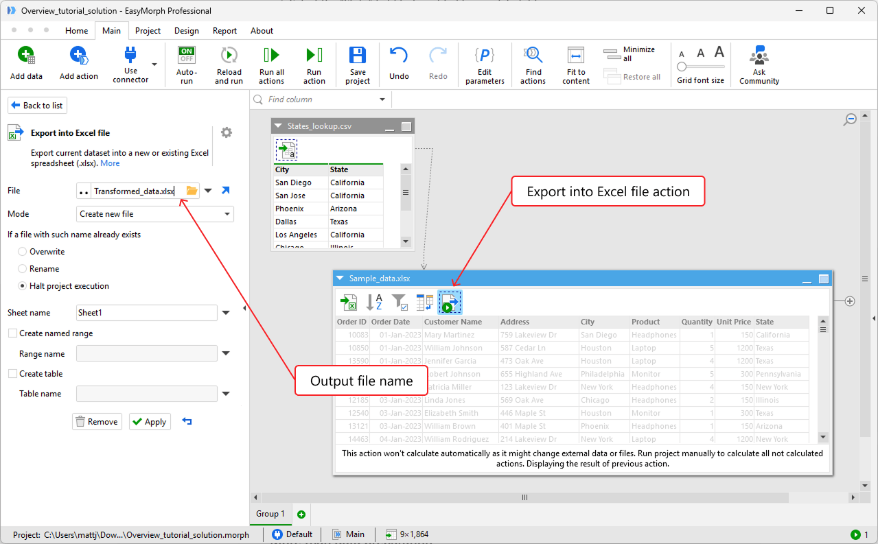Click Restore all
878x544 pixels.
click(x=632, y=76)
